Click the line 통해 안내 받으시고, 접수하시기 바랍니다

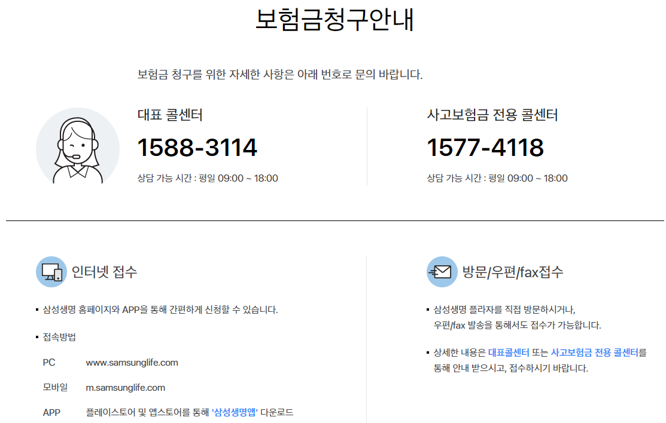(x=510, y=368)
